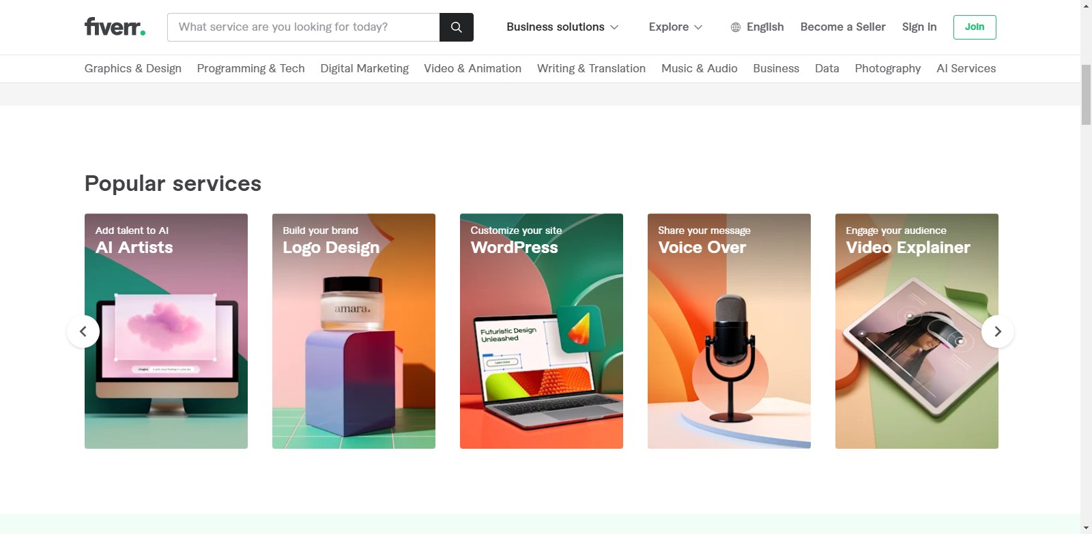Select the Logo Design service card
1092x534 pixels.
[x=354, y=331]
